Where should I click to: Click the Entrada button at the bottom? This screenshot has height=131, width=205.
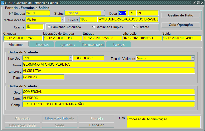tap(96, 119)
